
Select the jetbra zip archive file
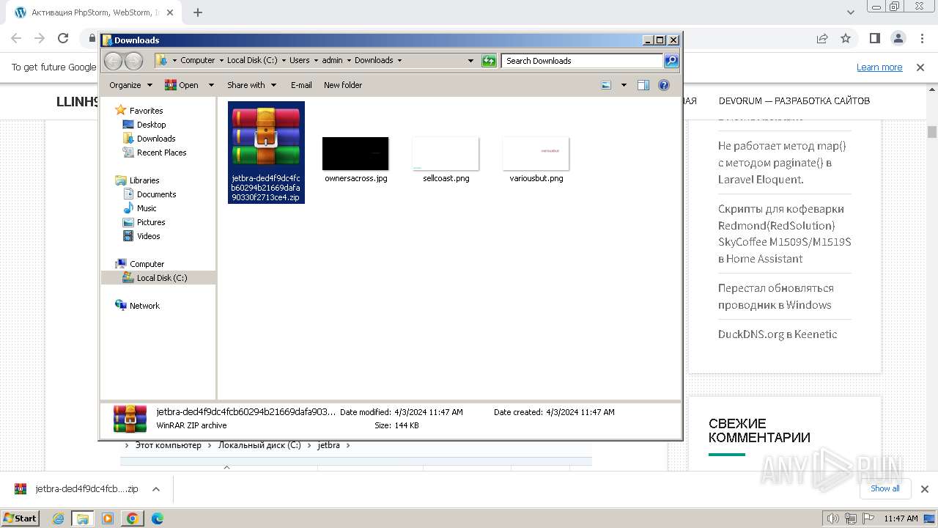tap(266, 153)
